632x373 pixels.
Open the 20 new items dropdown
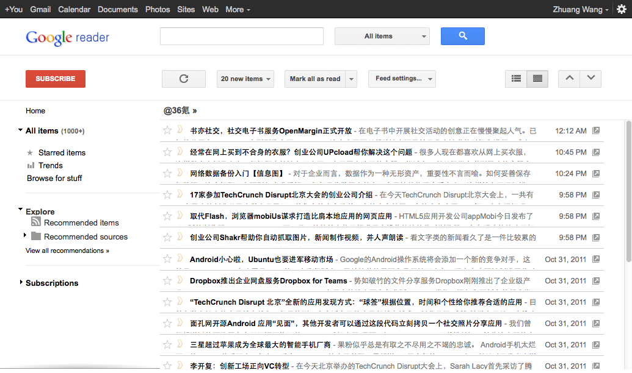[245, 79]
